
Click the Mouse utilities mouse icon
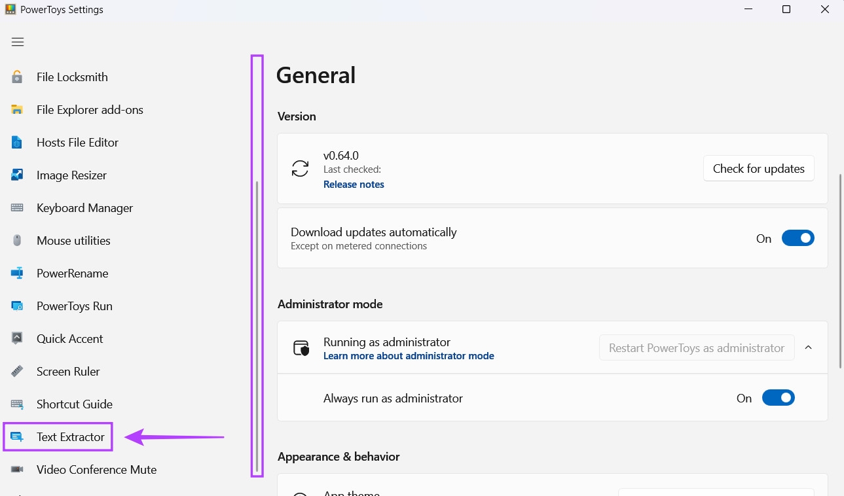pyautogui.click(x=17, y=240)
